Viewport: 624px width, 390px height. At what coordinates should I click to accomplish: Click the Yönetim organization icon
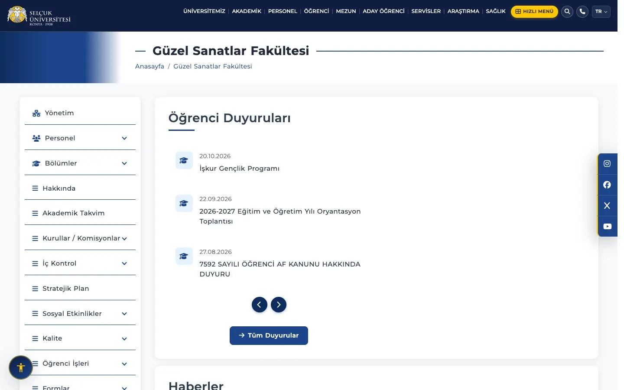[x=36, y=114]
